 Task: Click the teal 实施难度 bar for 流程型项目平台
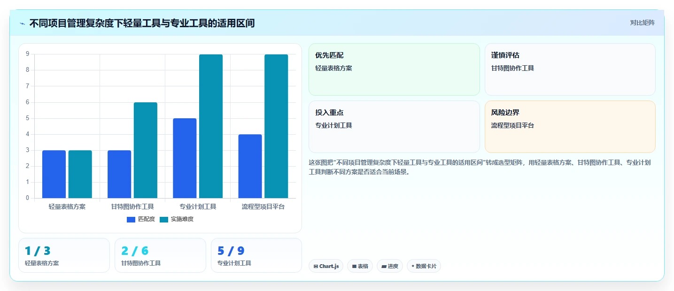click(x=276, y=126)
